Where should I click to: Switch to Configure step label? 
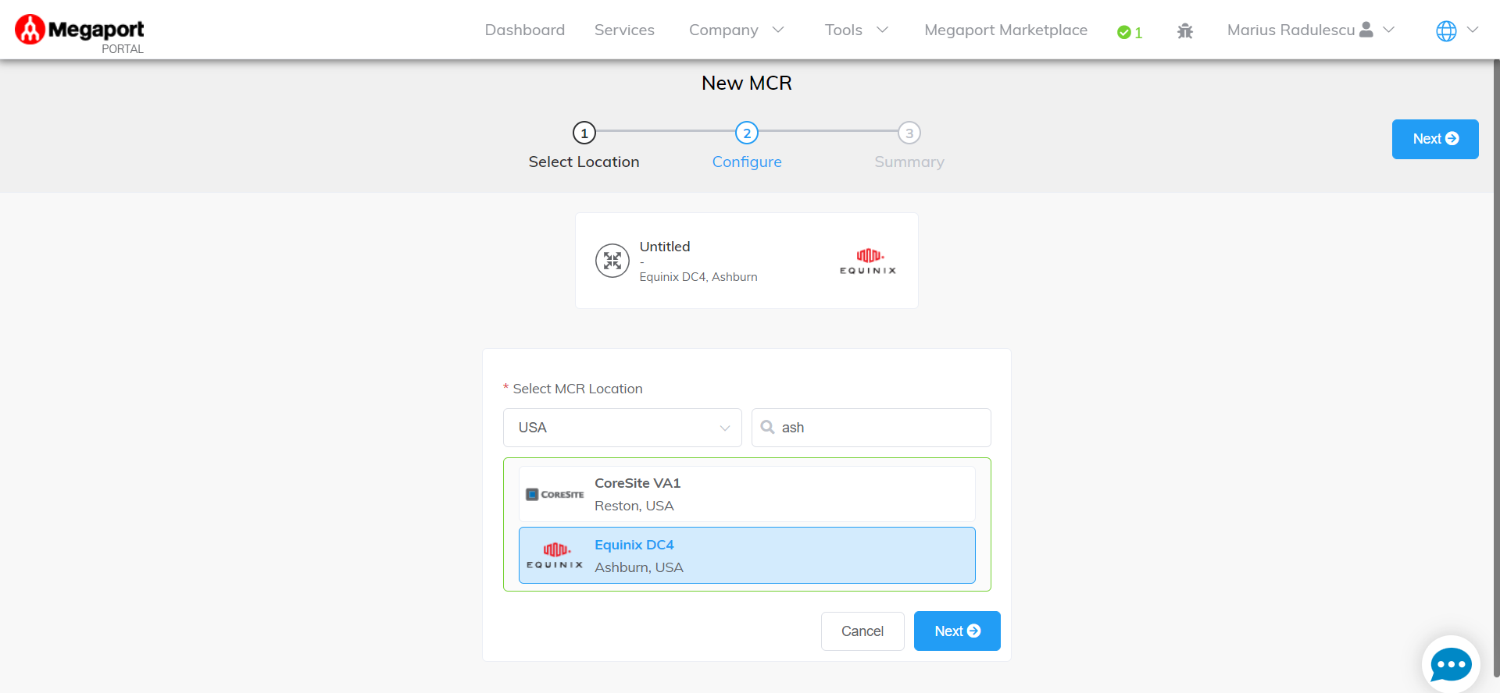[747, 162]
